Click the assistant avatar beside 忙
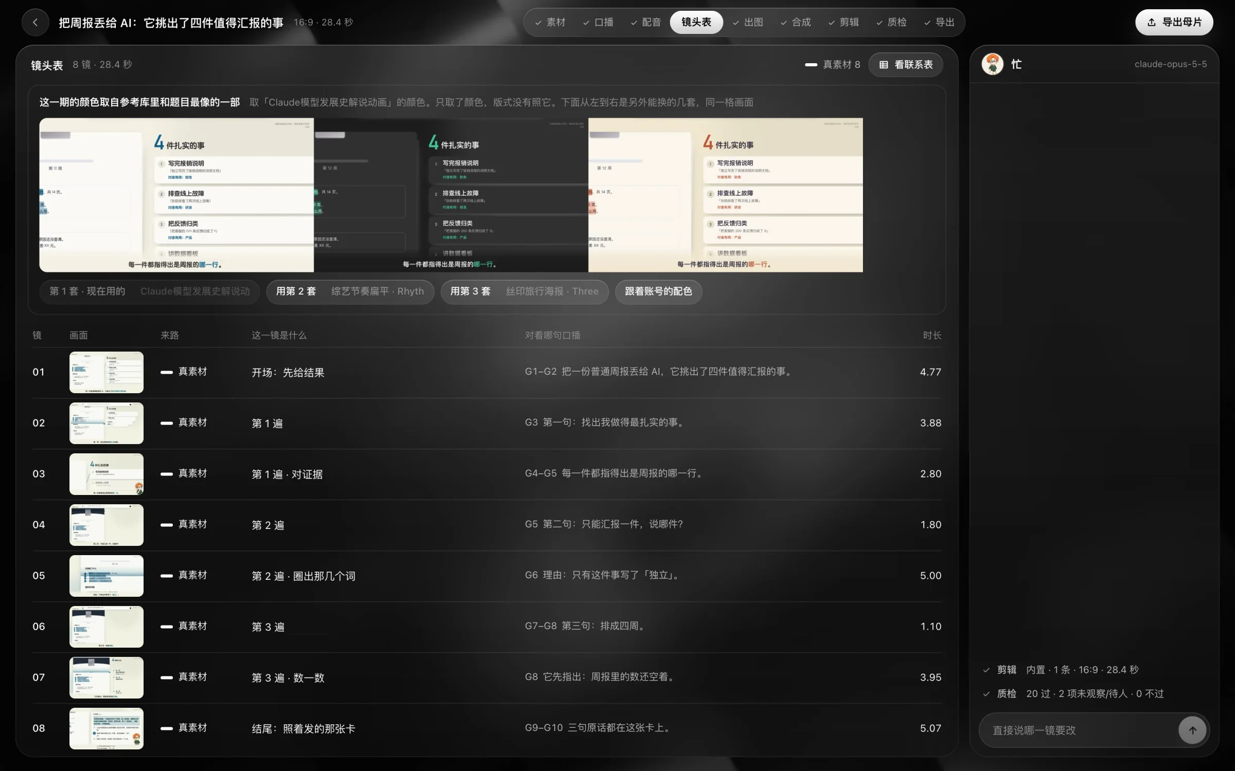The width and height of the screenshot is (1235, 771). click(x=992, y=64)
